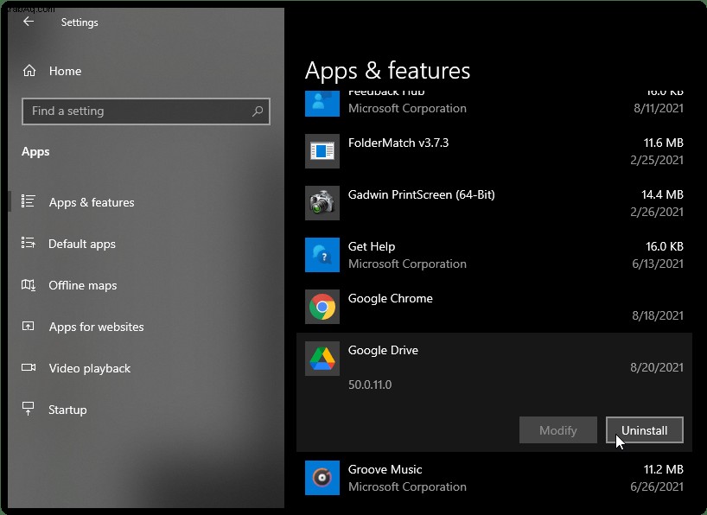This screenshot has width=707, height=515.
Task: Click the Google Drive triangle icon
Action: point(322,359)
